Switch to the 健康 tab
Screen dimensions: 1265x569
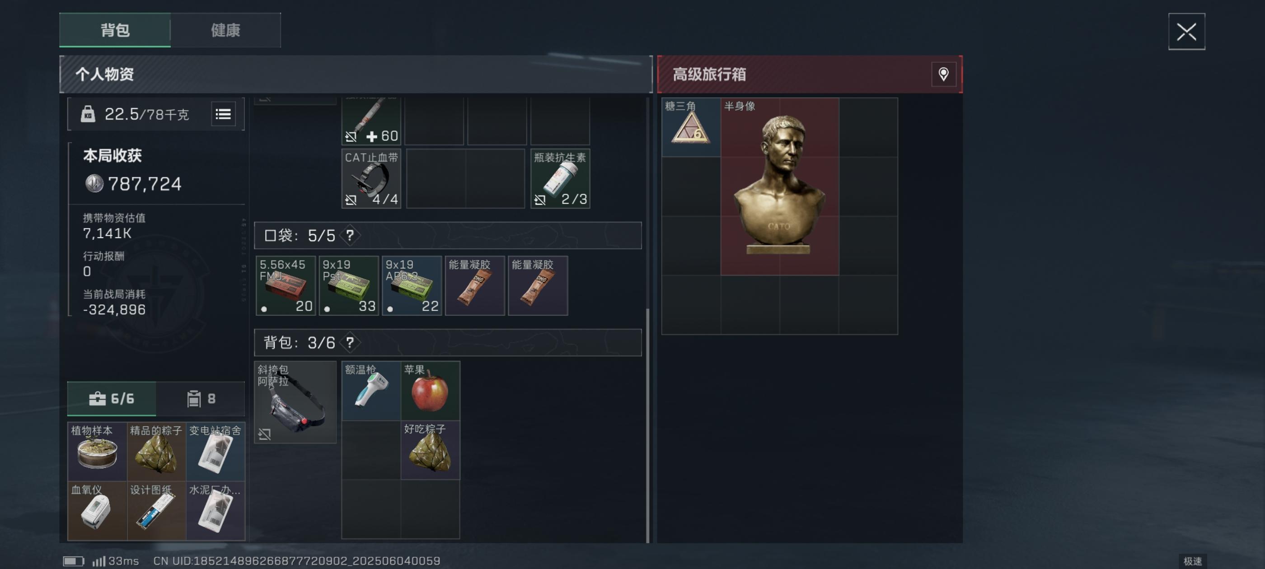click(x=226, y=30)
